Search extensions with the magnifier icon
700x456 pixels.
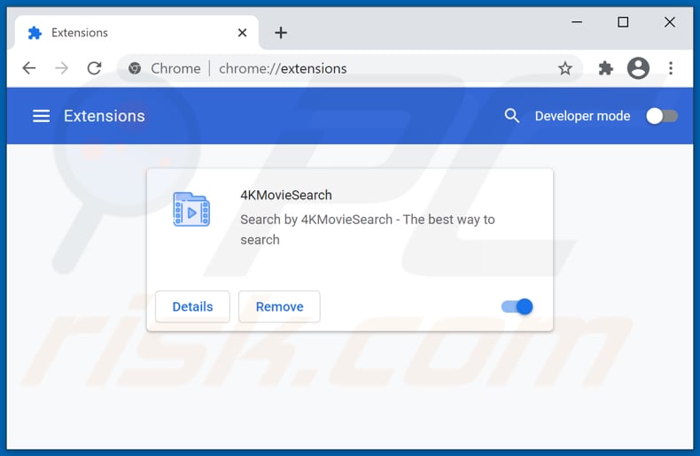click(511, 116)
